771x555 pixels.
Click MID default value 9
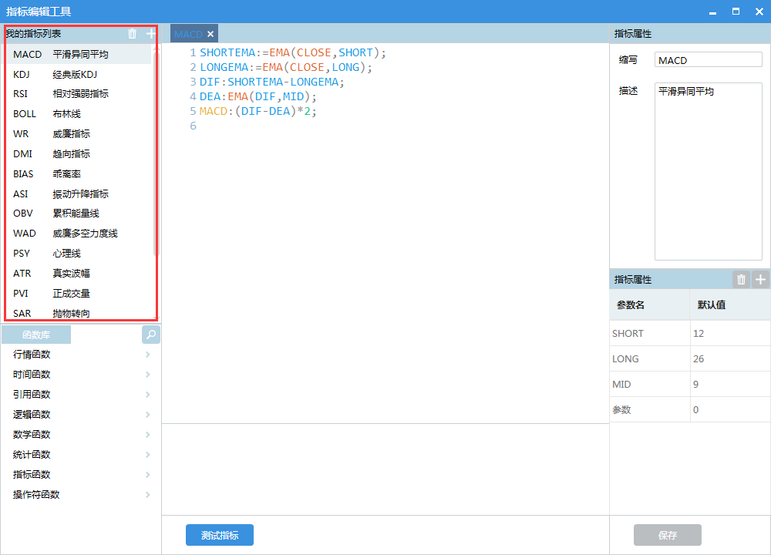coord(730,385)
